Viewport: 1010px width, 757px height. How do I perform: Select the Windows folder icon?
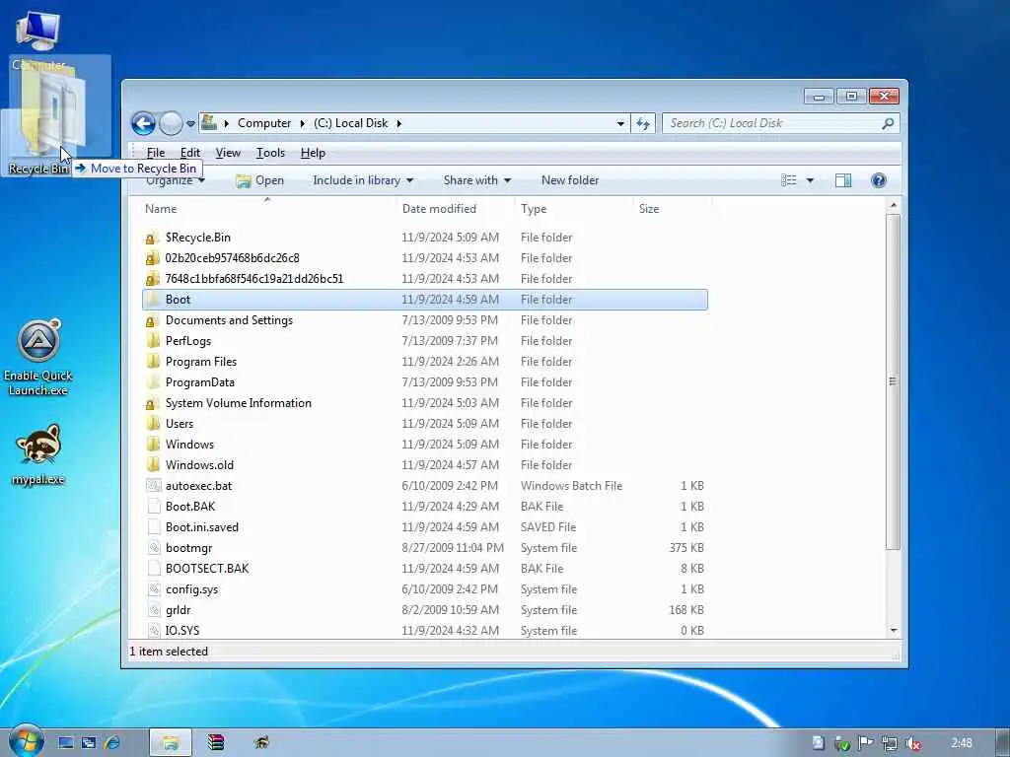pos(153,445)
